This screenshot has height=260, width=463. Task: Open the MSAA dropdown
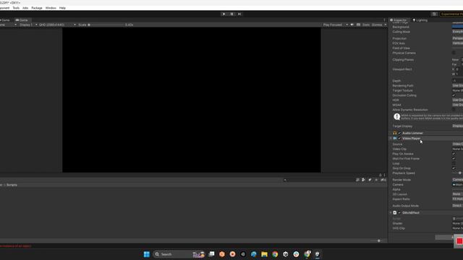tap(457, 105)
